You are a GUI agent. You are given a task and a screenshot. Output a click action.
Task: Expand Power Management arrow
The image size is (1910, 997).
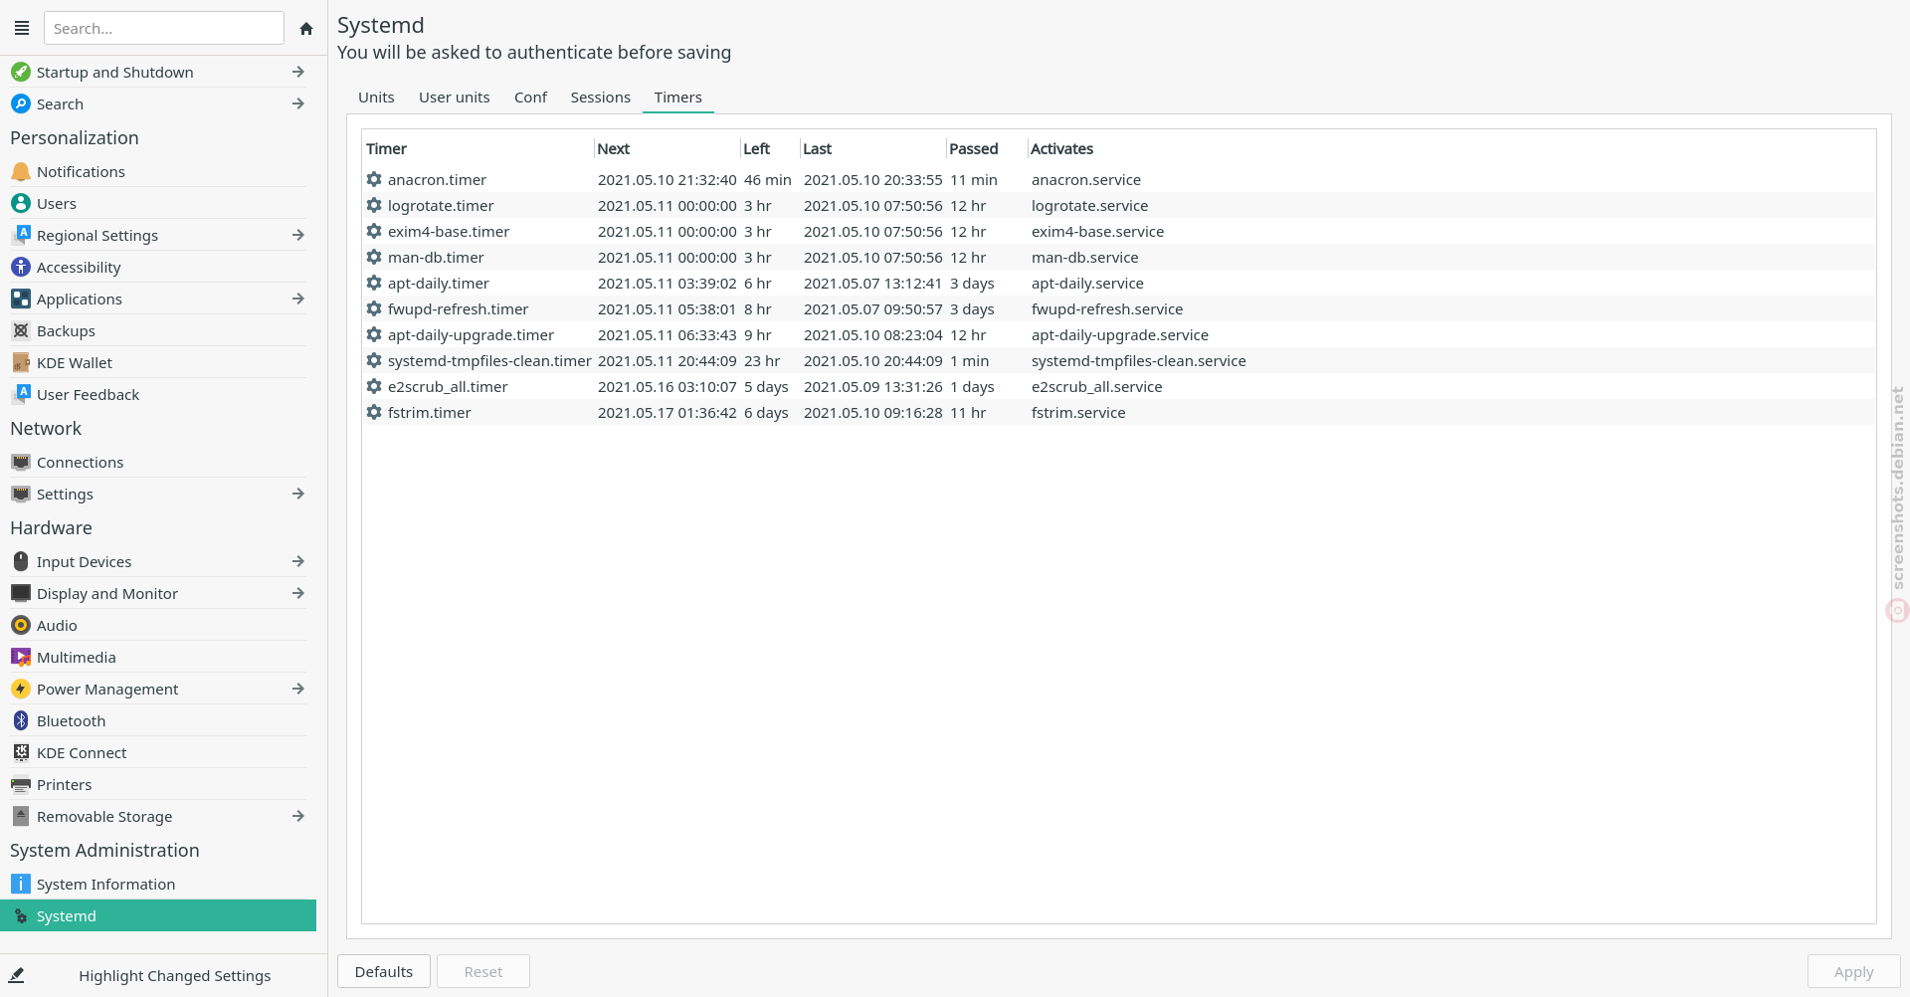pos(298,689)
